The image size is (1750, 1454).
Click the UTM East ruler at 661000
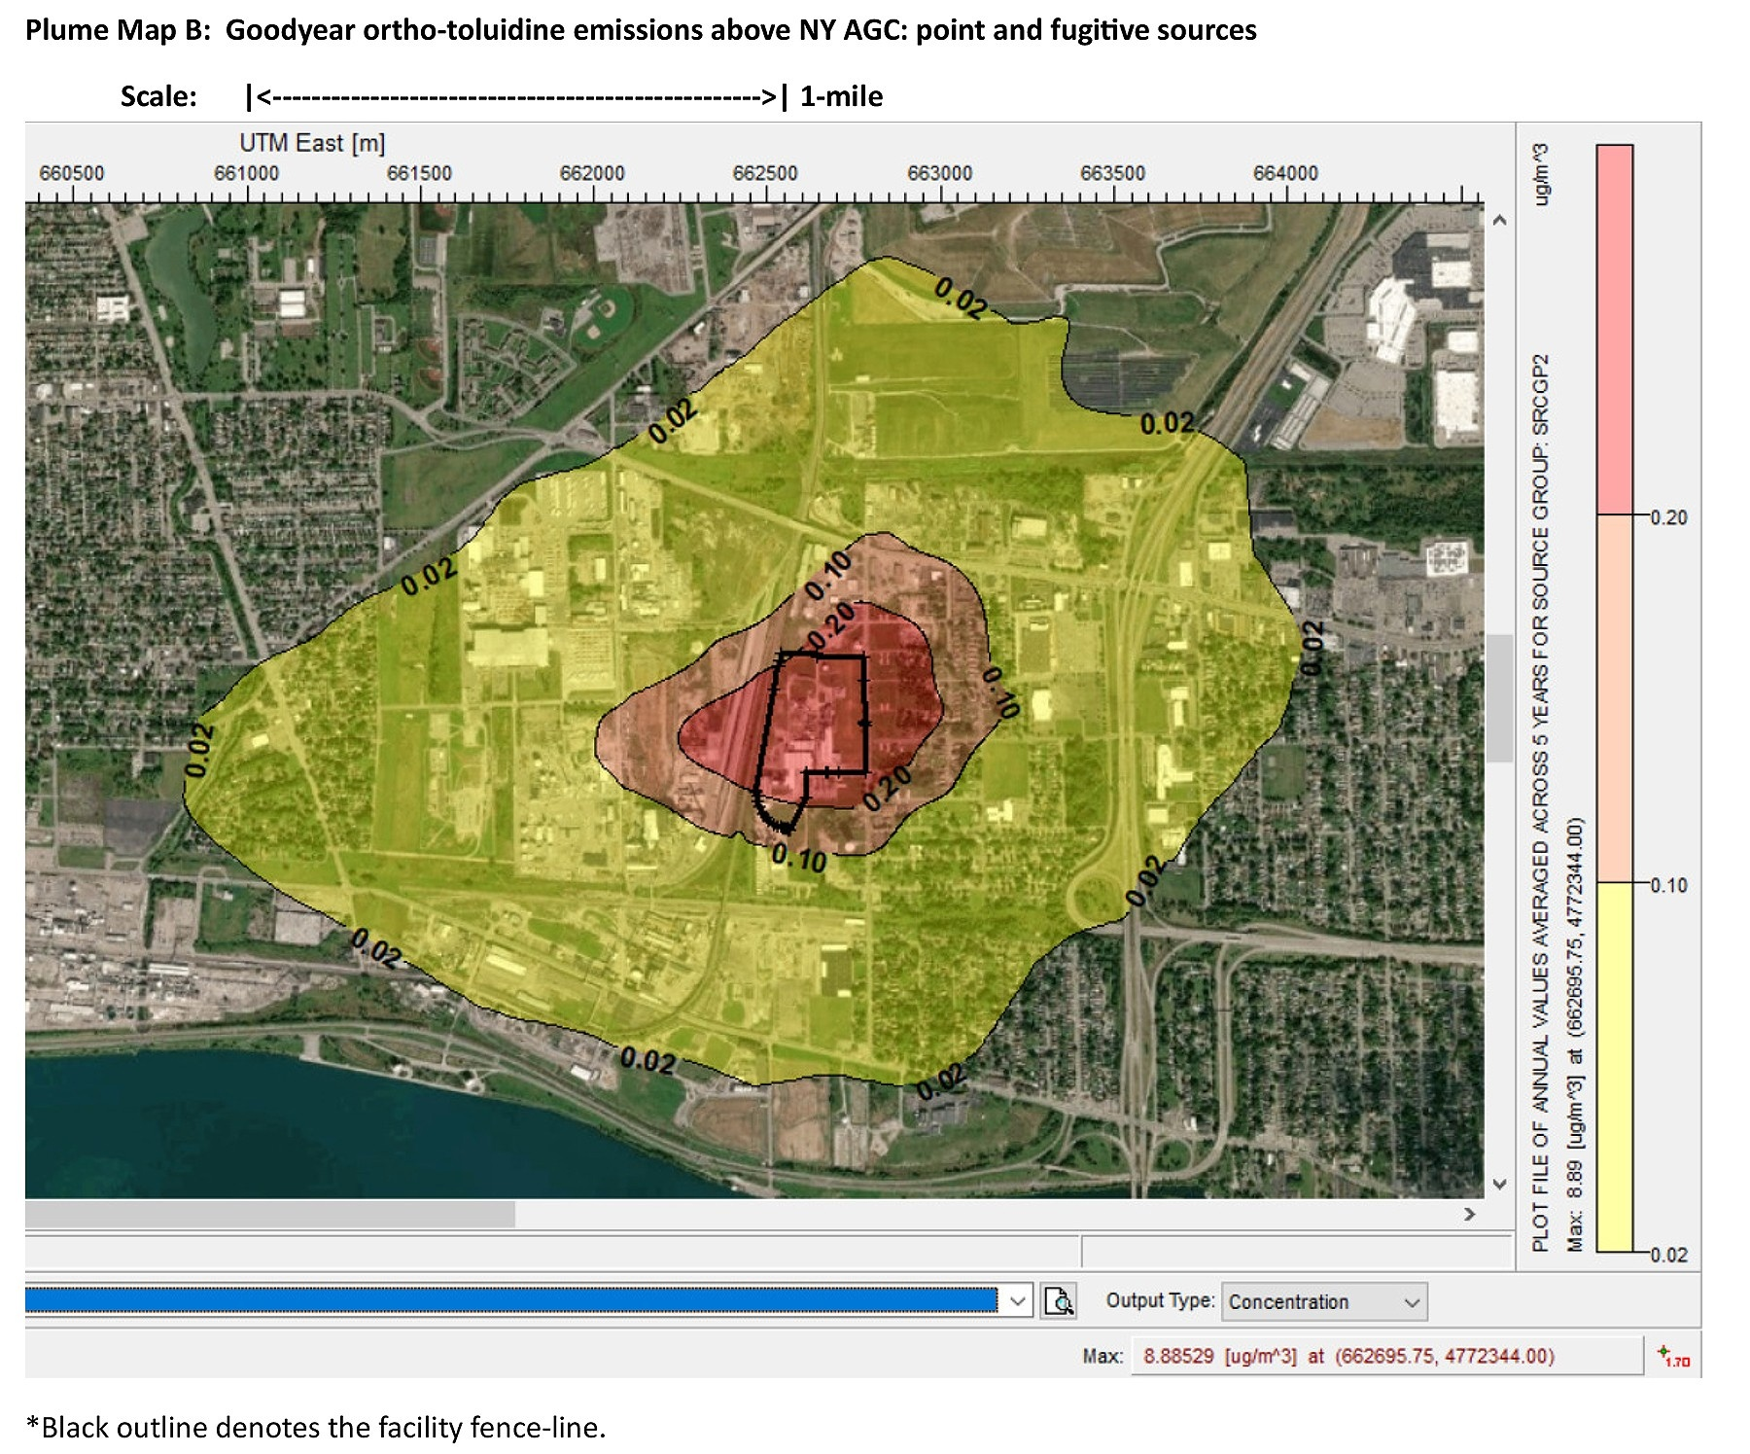[x=246, y=185]
